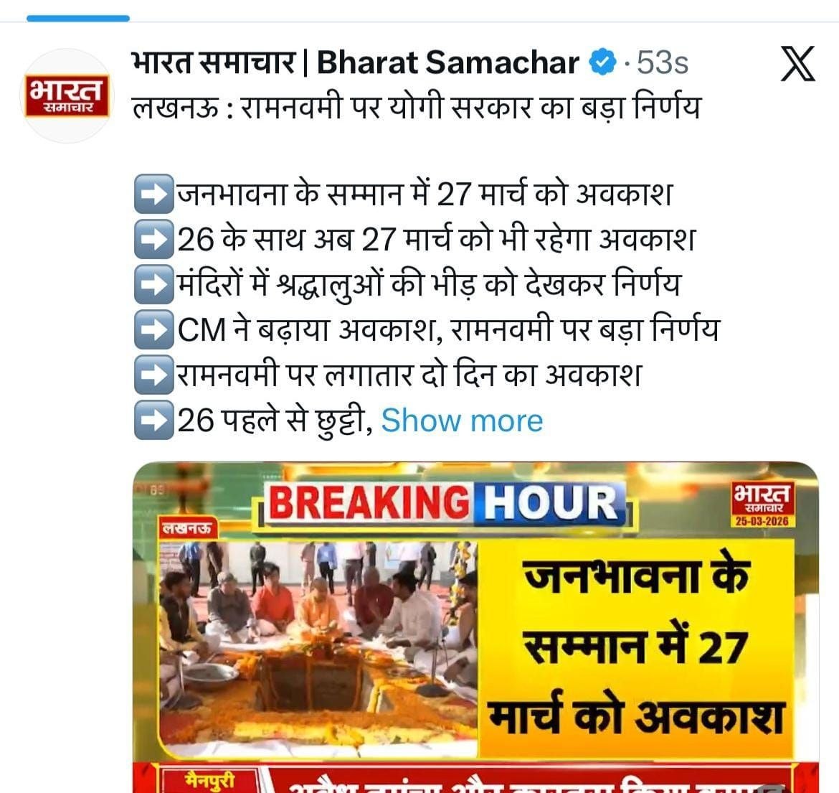Viewport: 839px width, 793px height.
Task: Click the yellow headline panel in the image
Action: (635, 648)
